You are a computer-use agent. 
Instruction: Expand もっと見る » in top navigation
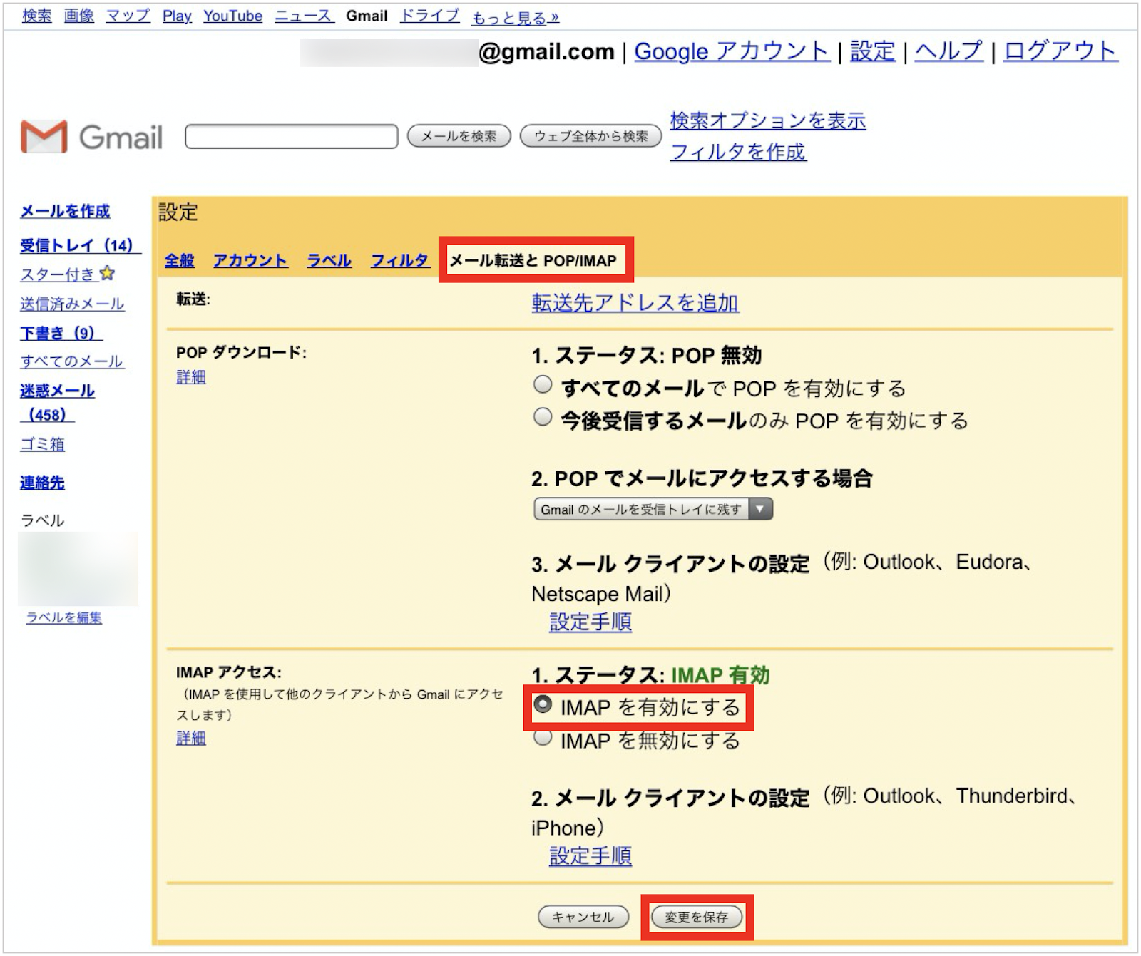pyautogui.click(x=516, y=17)
